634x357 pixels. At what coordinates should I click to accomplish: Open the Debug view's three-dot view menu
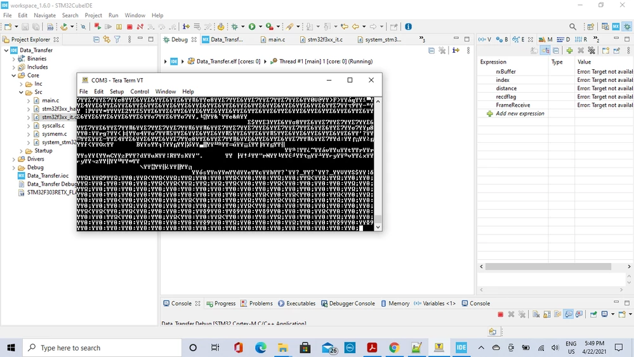click(468, 51)
